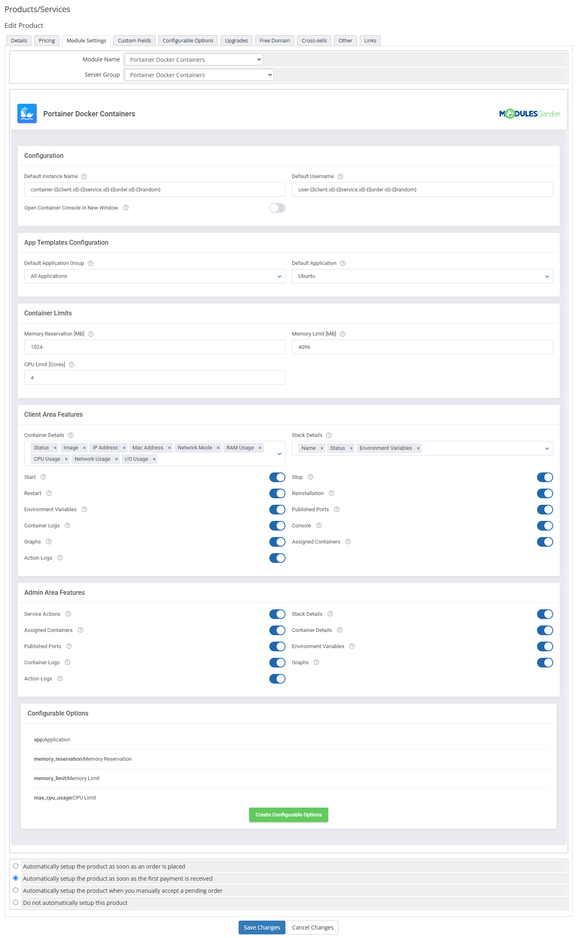Disable the Reinstallation toggle
The height and width of the screenshot is (938, 577).
tap(545, 493)
